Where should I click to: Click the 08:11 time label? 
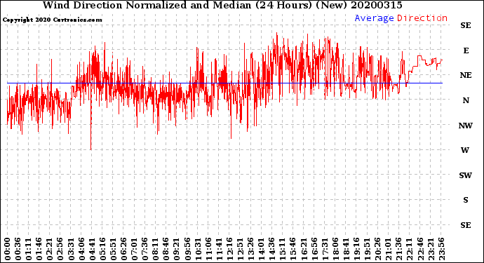point(155,249)
